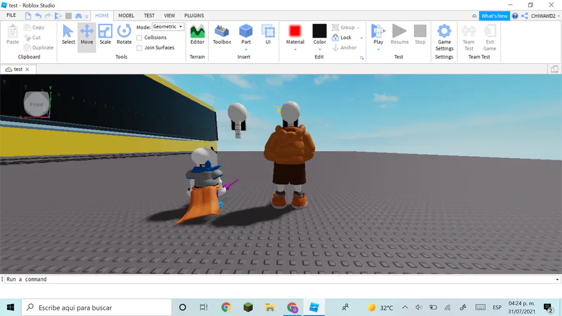Click the Anchor button
This screenshot has height=316, width=562.
345,47
